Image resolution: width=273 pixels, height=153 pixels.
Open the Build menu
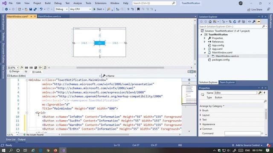tap(47, 3)
